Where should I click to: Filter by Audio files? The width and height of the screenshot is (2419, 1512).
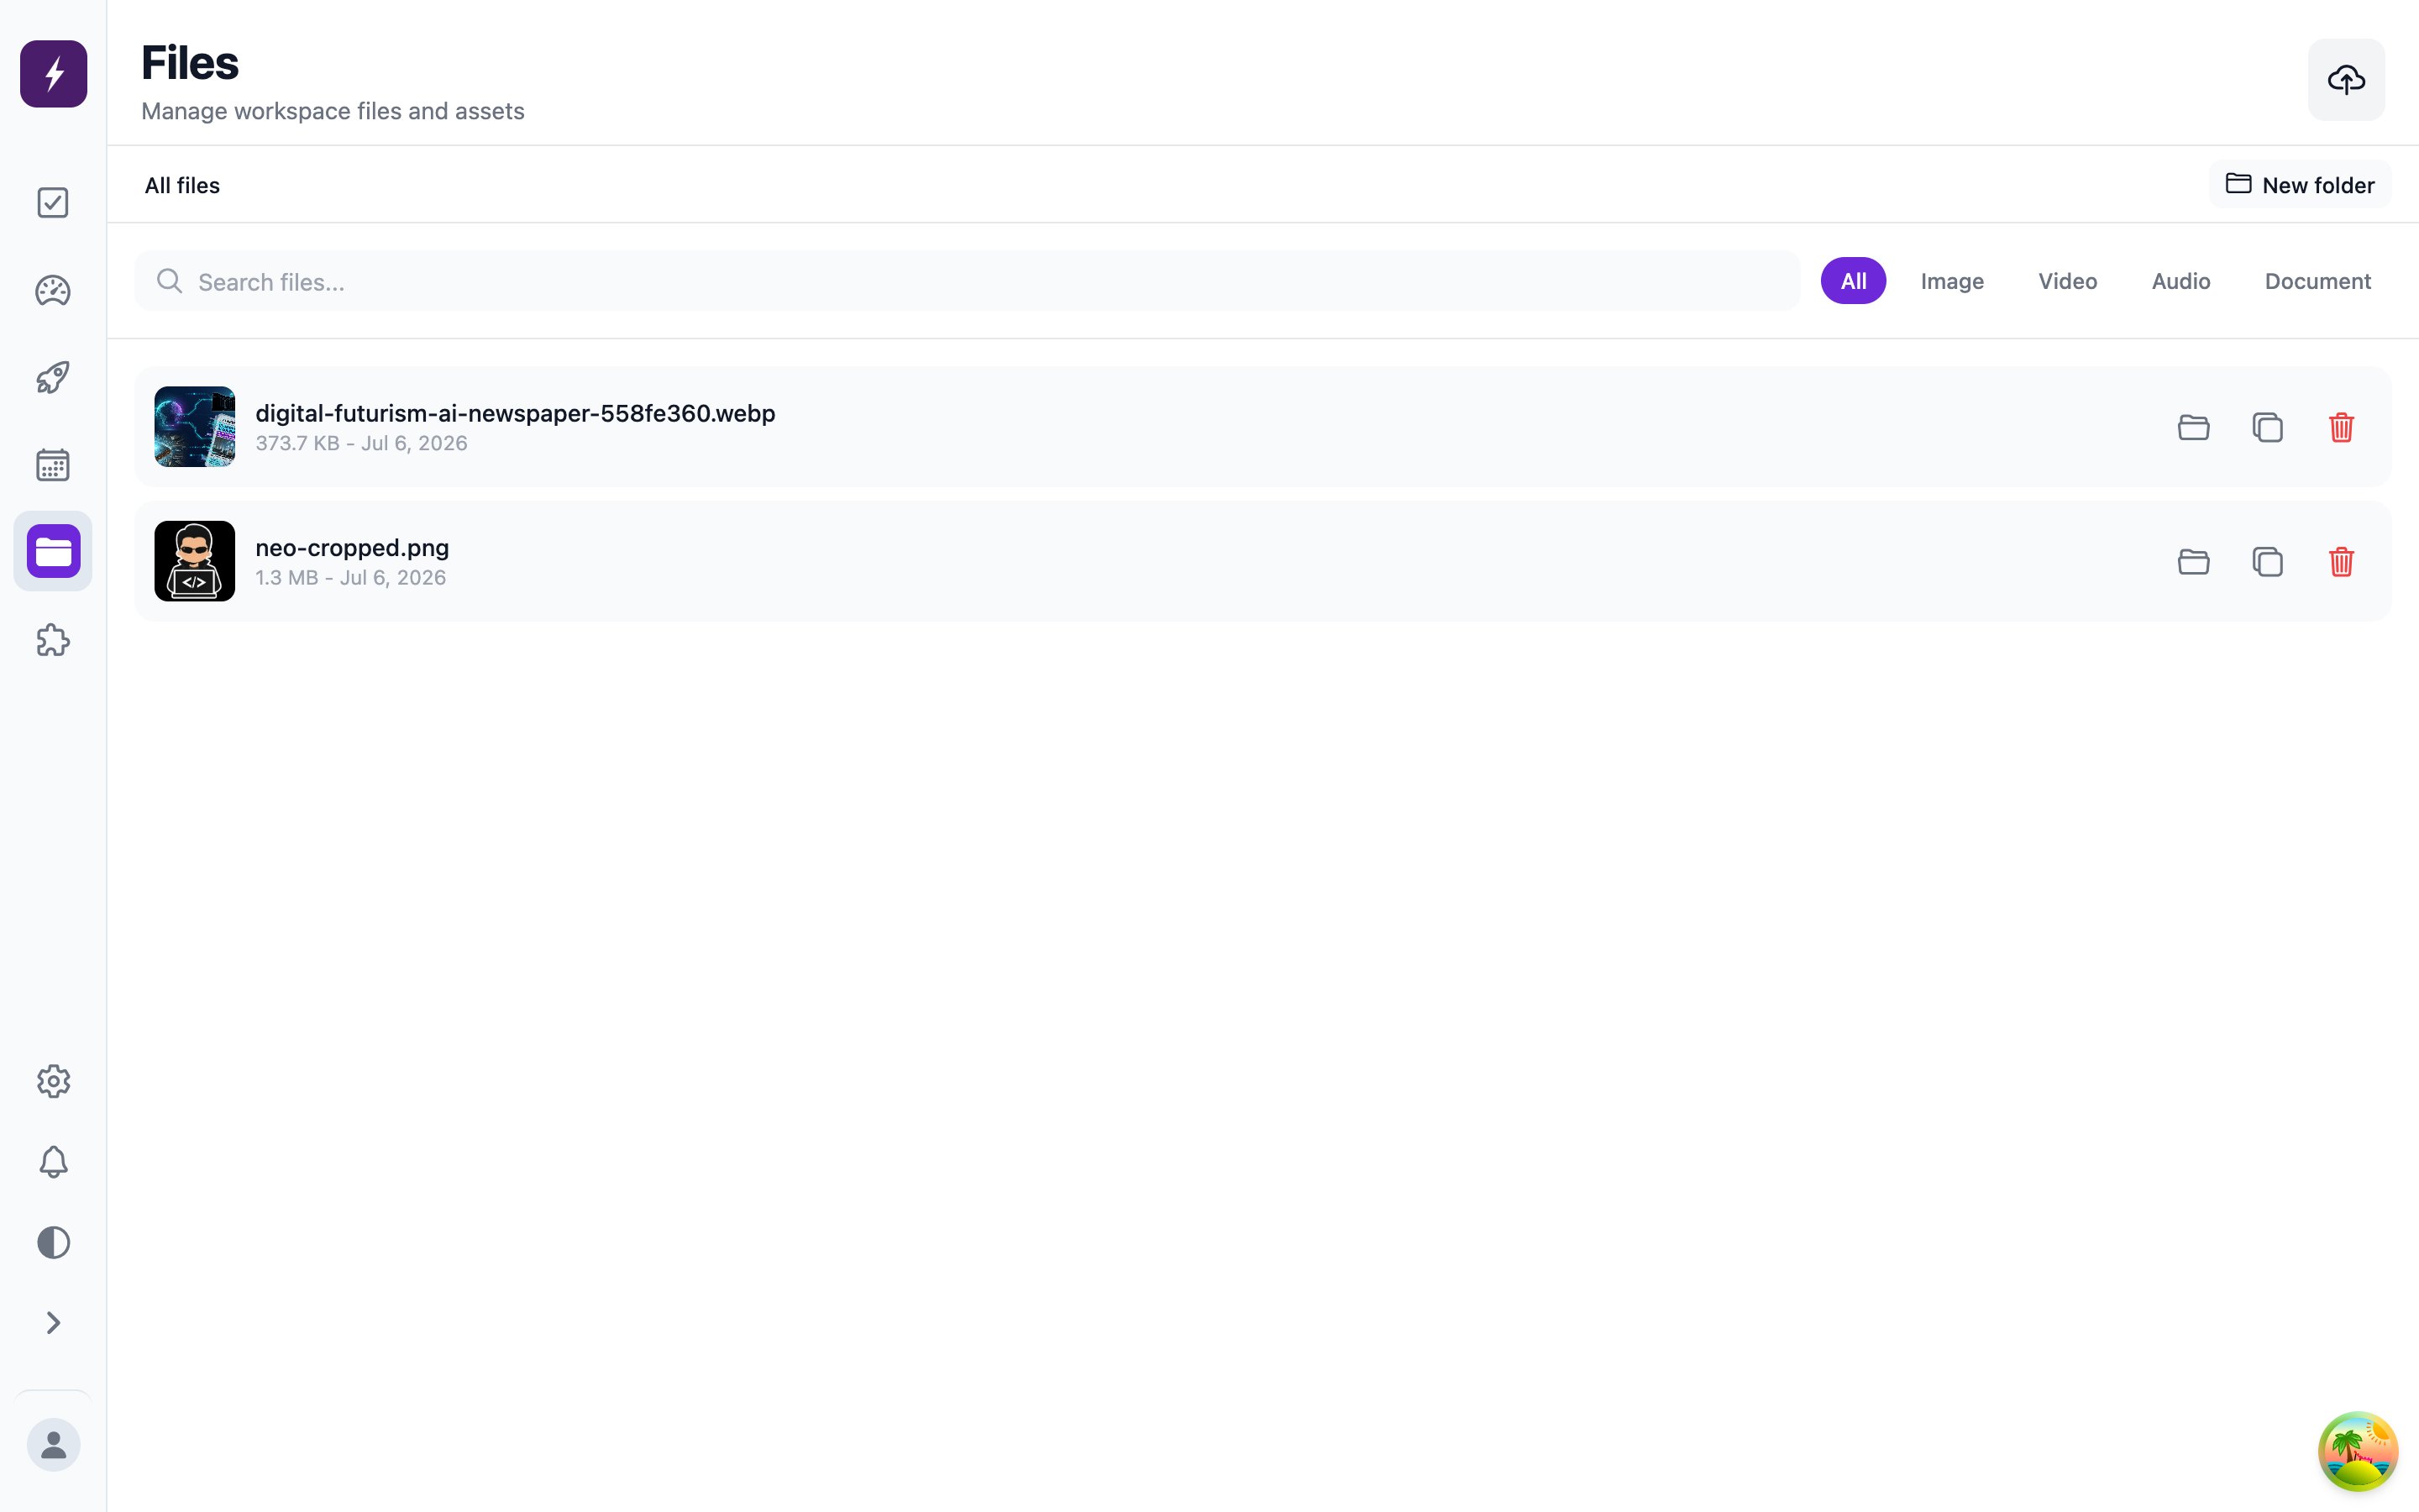(2181, 281)
